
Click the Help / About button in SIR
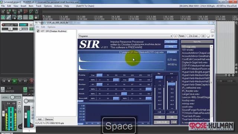171,42
